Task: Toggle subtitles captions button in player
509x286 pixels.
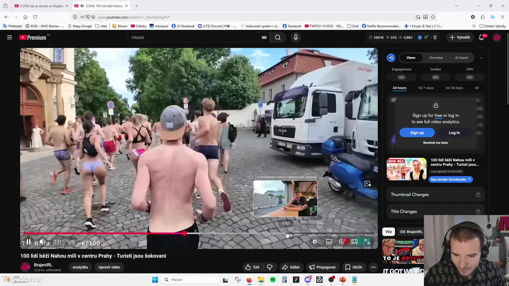Action: click(x=329, y=242)
